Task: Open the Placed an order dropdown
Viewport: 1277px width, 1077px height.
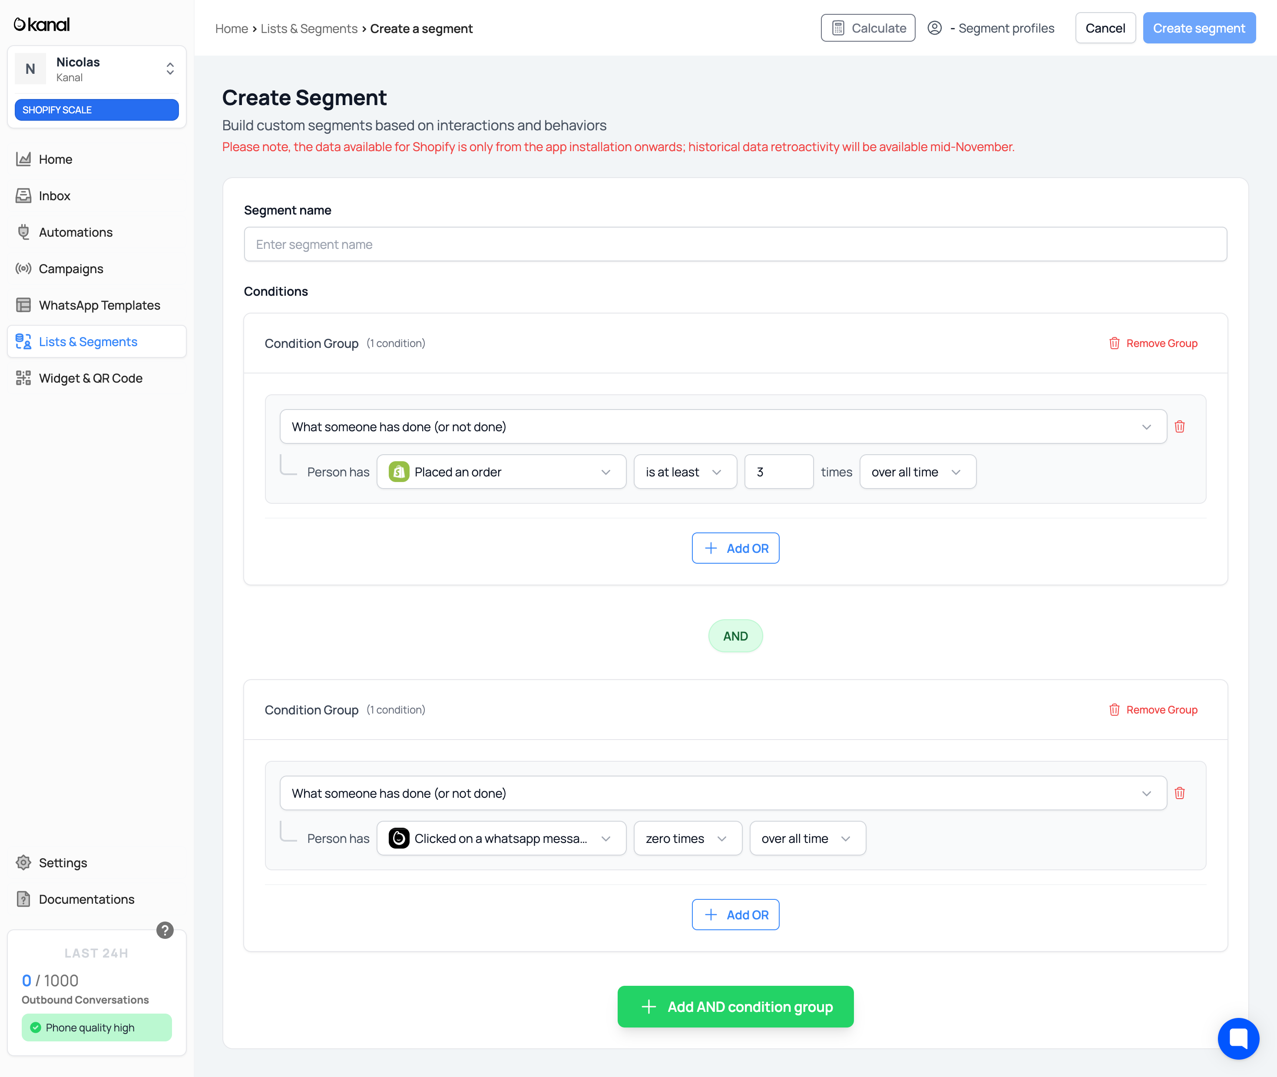Action: tap(501, 472)
